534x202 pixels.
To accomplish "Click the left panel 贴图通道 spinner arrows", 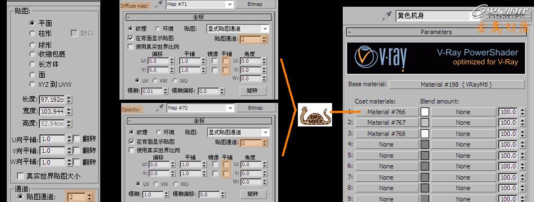I will [90, 197].
